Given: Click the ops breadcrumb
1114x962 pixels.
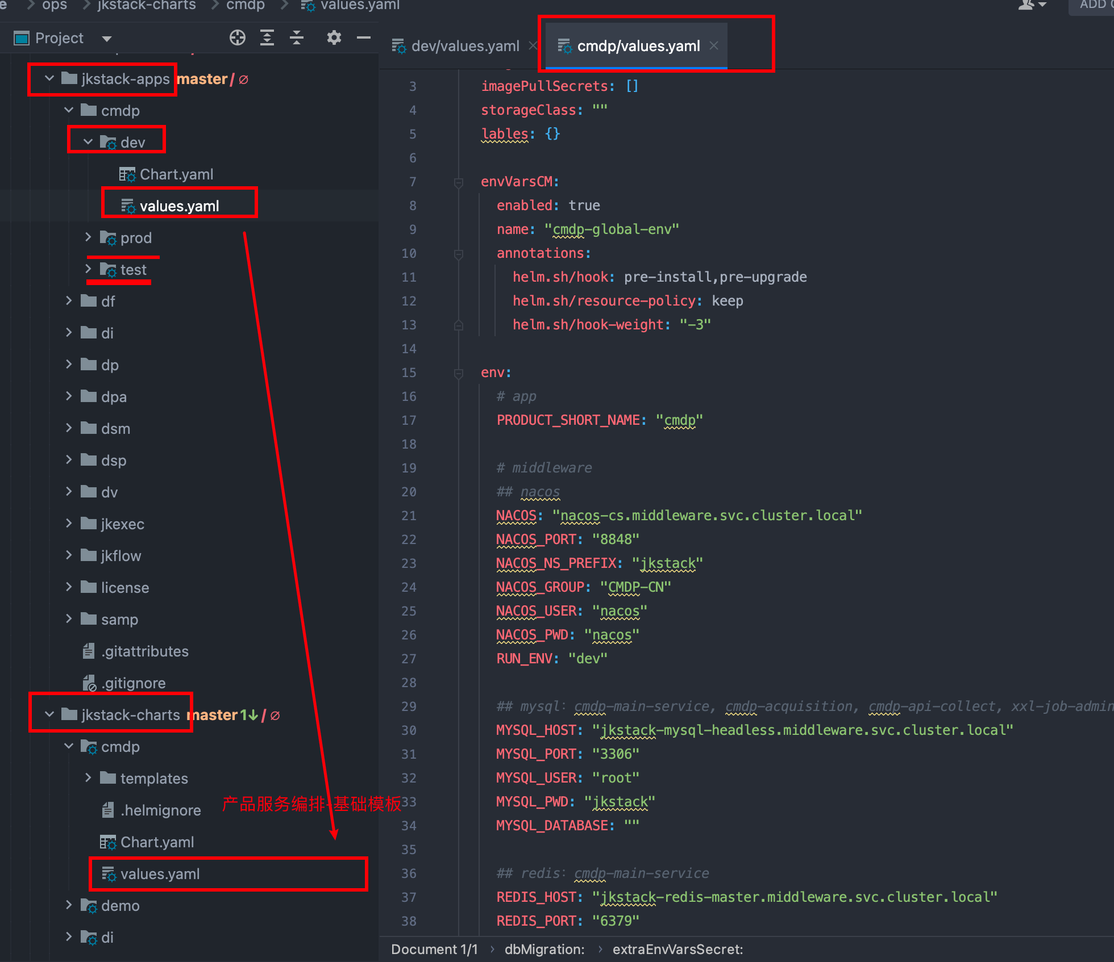Looking at the screenshot, I should coord(55,6).
